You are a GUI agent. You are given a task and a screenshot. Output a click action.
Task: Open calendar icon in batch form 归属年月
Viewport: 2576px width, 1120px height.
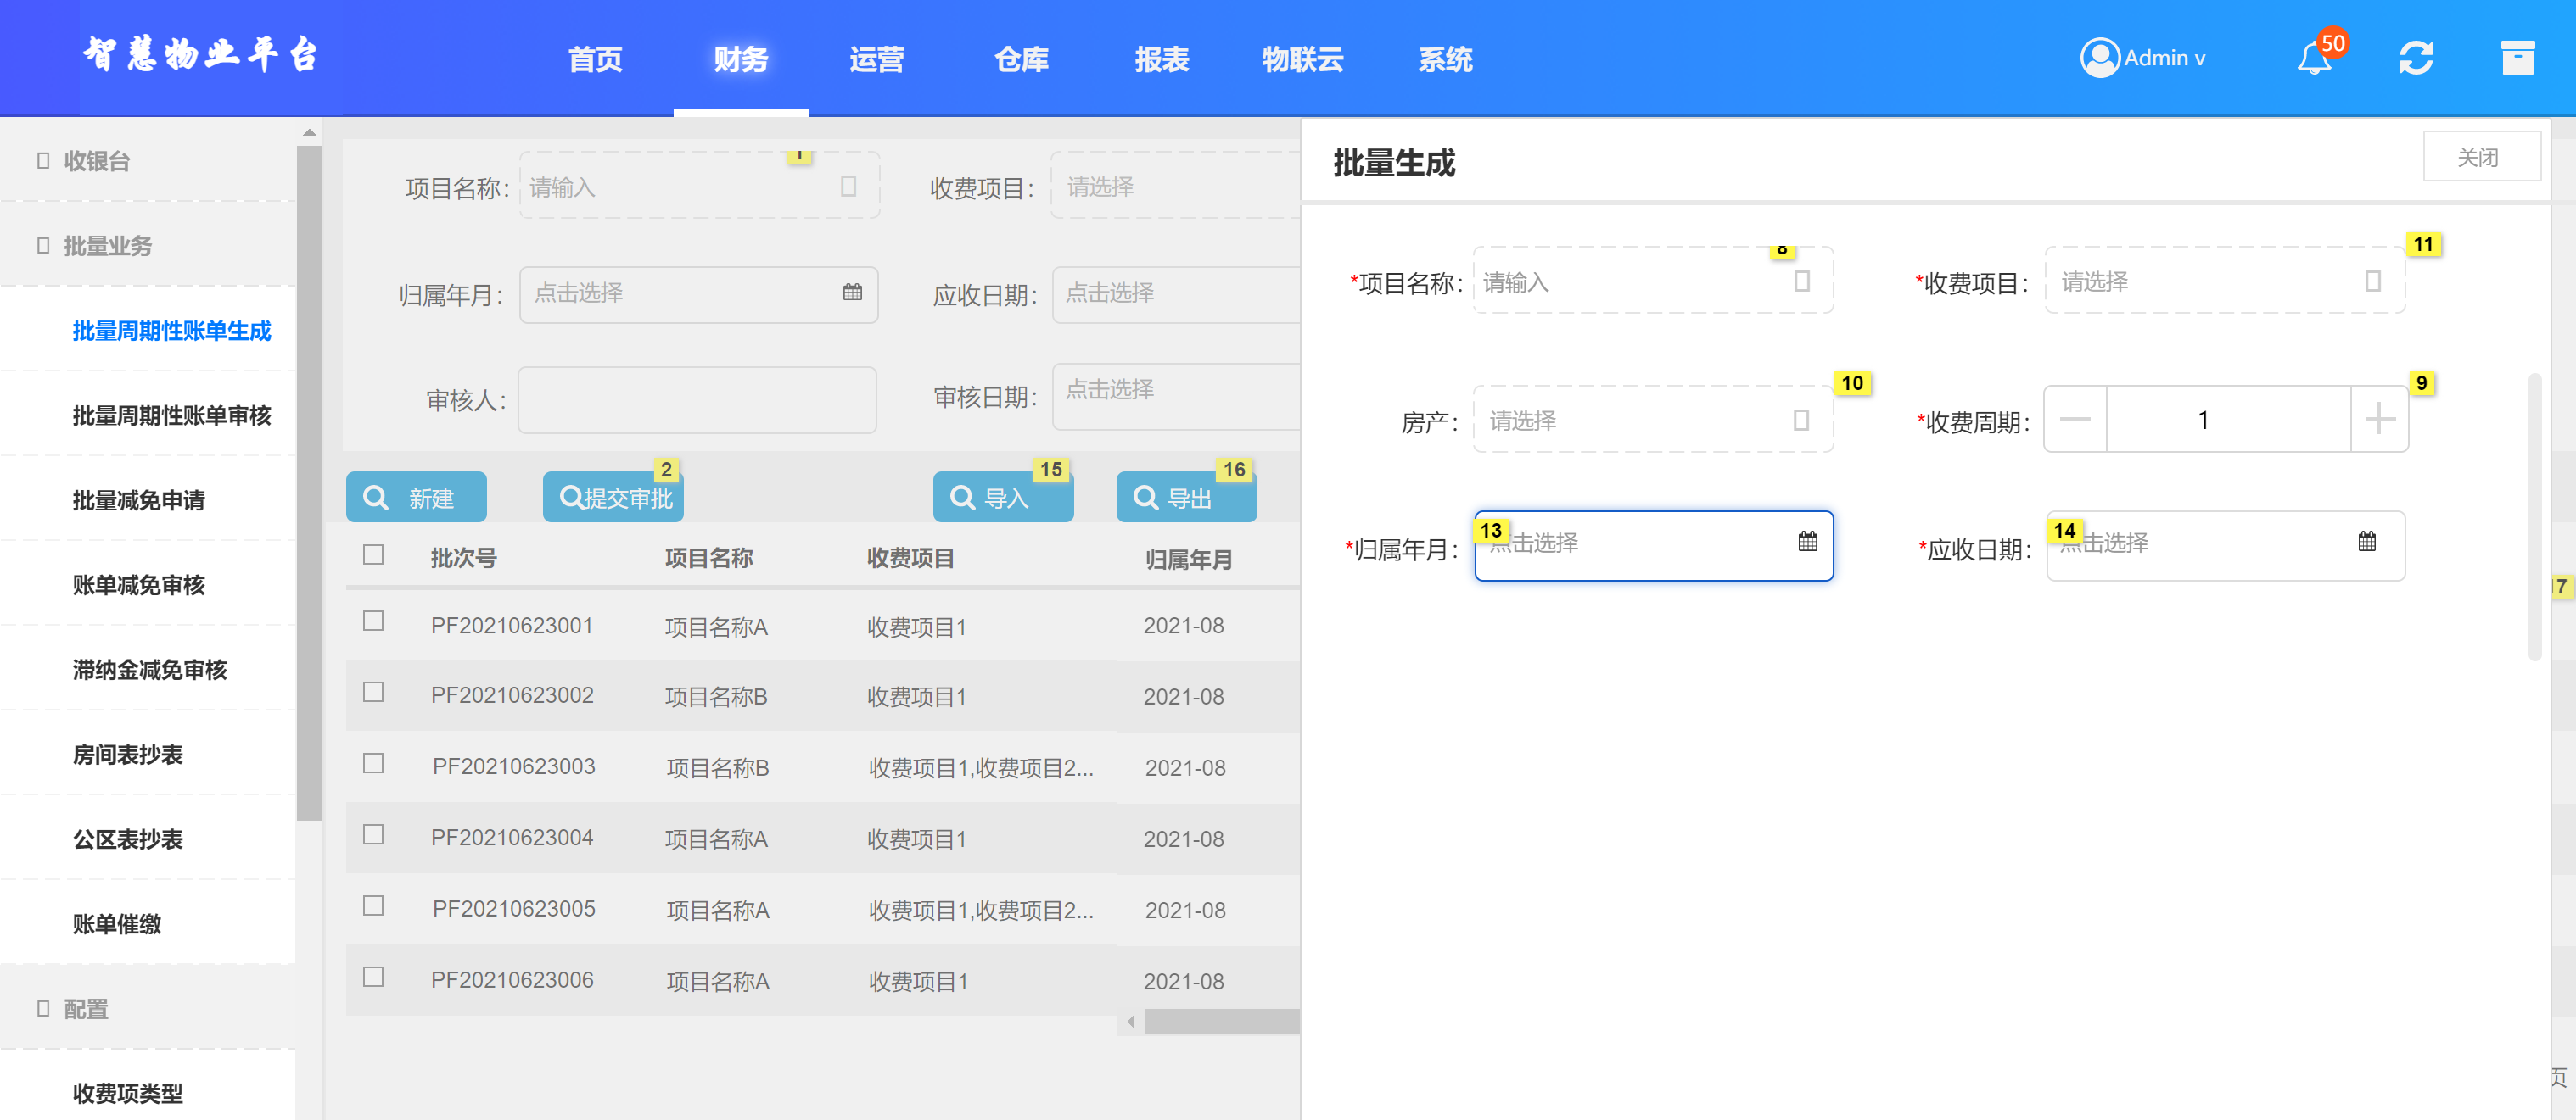point(1807,542)
